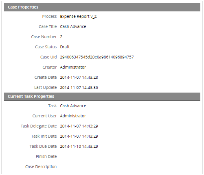204x175 pixels.
Task: Click the Creator value Administrator
Action: [x=73, y=67]
